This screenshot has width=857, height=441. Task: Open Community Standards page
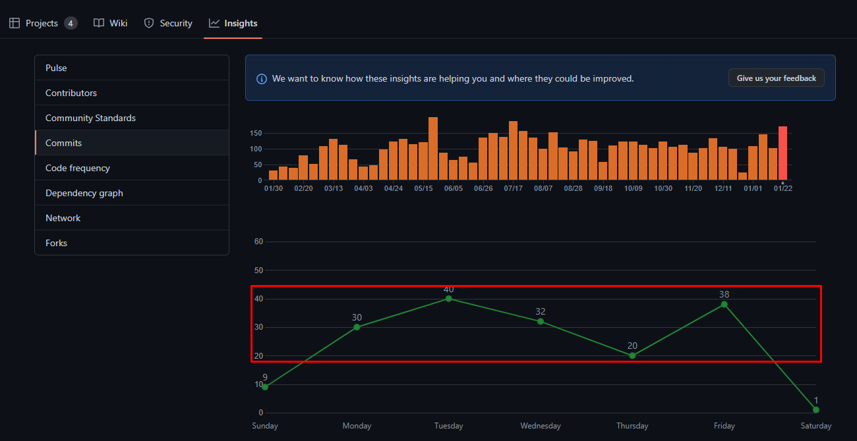pyautogui.click(x=90, y=118)
